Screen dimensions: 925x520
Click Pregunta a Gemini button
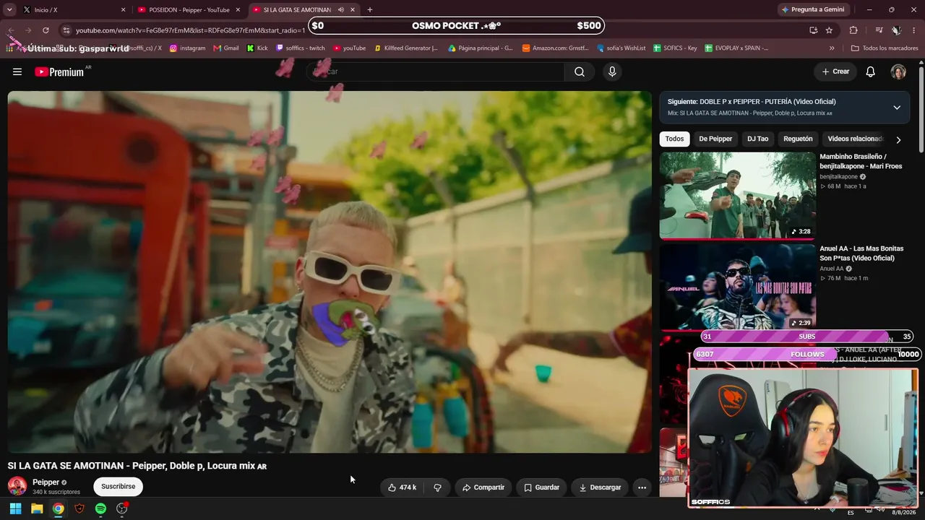[812, 10]
